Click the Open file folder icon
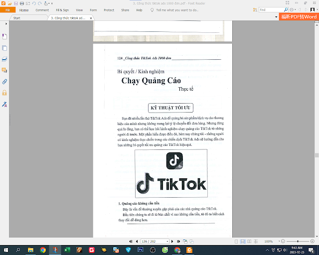 coord(9,3)
